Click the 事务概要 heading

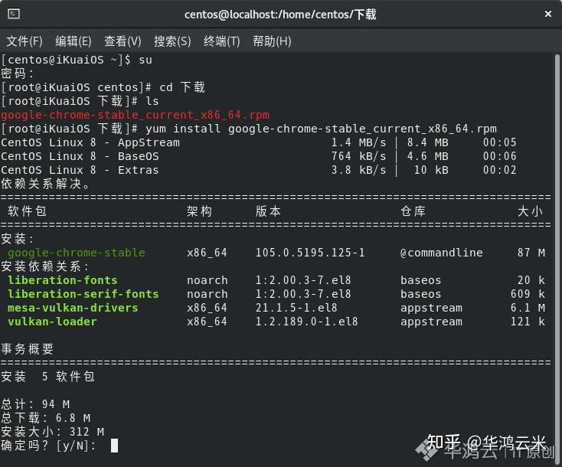coord(28,349)
